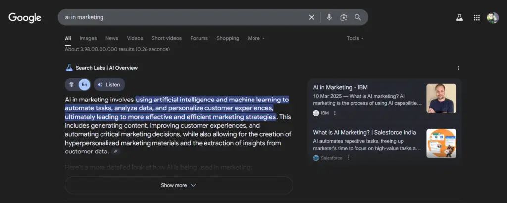Click the IBM favicon
Image resolution: width=507 pixels, height=203 pixels.
[316, 113]
